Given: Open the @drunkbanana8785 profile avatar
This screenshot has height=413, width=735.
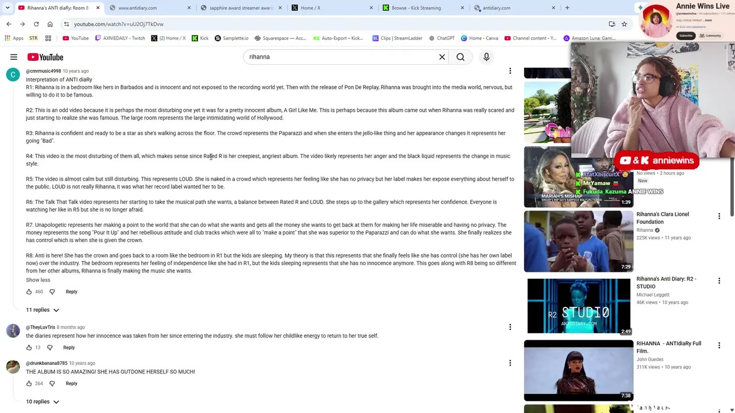Looking at the screenshot, I should [x=13, y=367].
